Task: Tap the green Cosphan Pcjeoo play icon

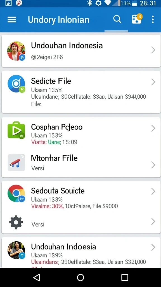Action: tap(16, 130)
